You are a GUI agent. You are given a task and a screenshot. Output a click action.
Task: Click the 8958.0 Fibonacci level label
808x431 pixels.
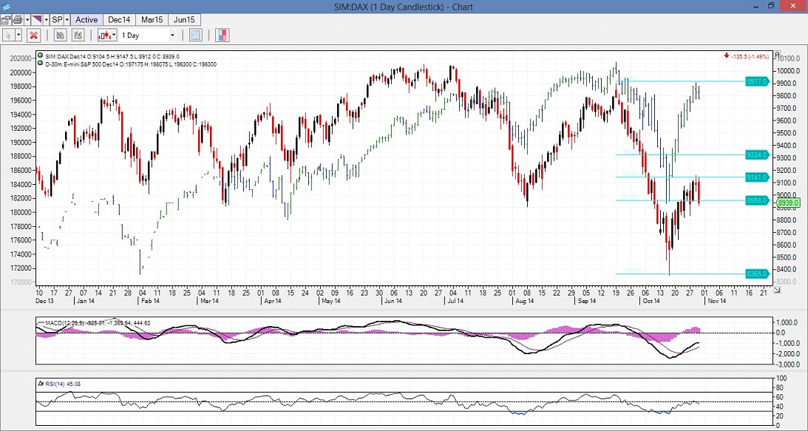(x=757, y=200)
